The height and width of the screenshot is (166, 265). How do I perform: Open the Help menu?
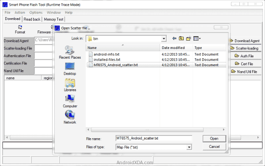tap(68, 12)
